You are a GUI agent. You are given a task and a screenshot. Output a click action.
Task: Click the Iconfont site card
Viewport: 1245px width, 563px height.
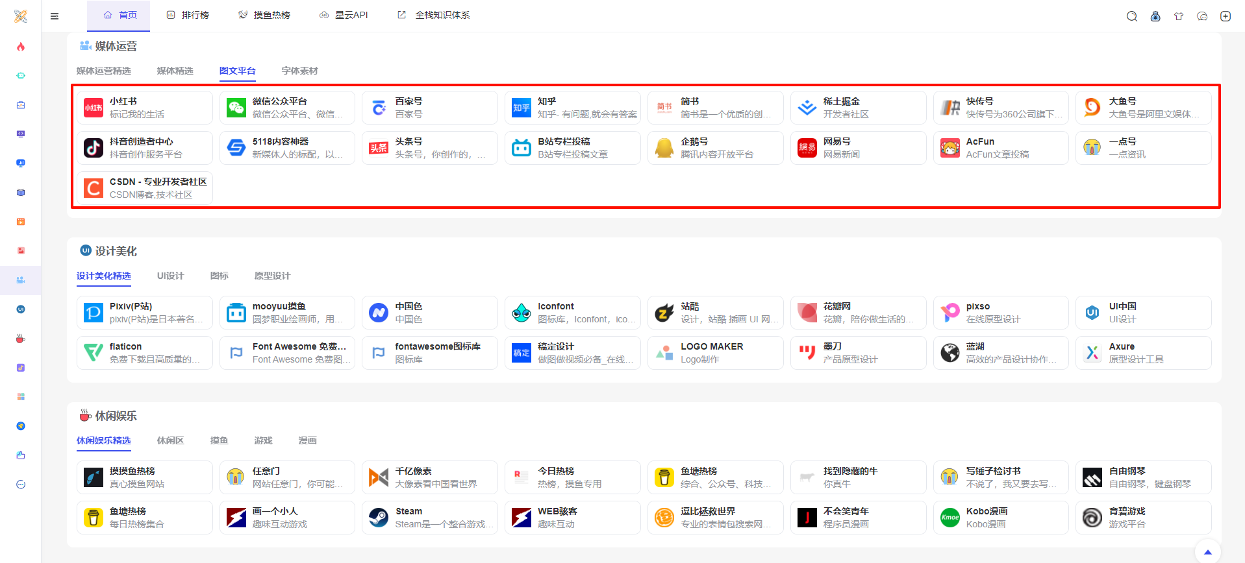pos(572,313)
